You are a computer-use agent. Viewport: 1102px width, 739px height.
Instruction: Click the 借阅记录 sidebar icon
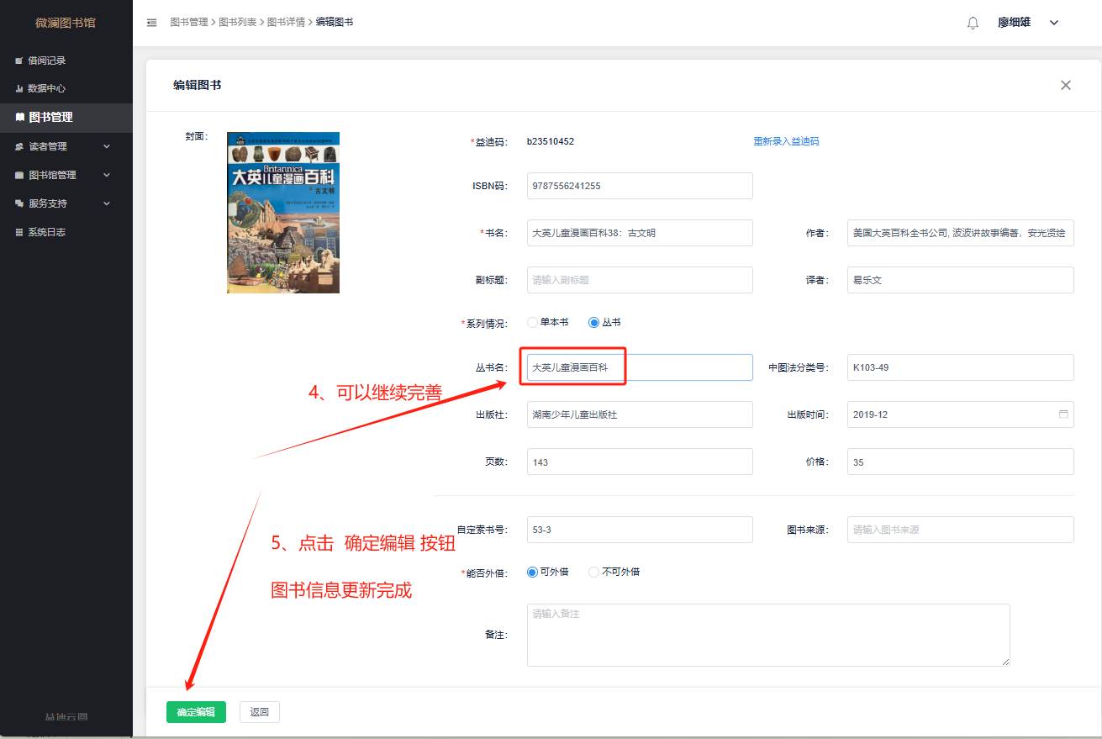(19, 61)
